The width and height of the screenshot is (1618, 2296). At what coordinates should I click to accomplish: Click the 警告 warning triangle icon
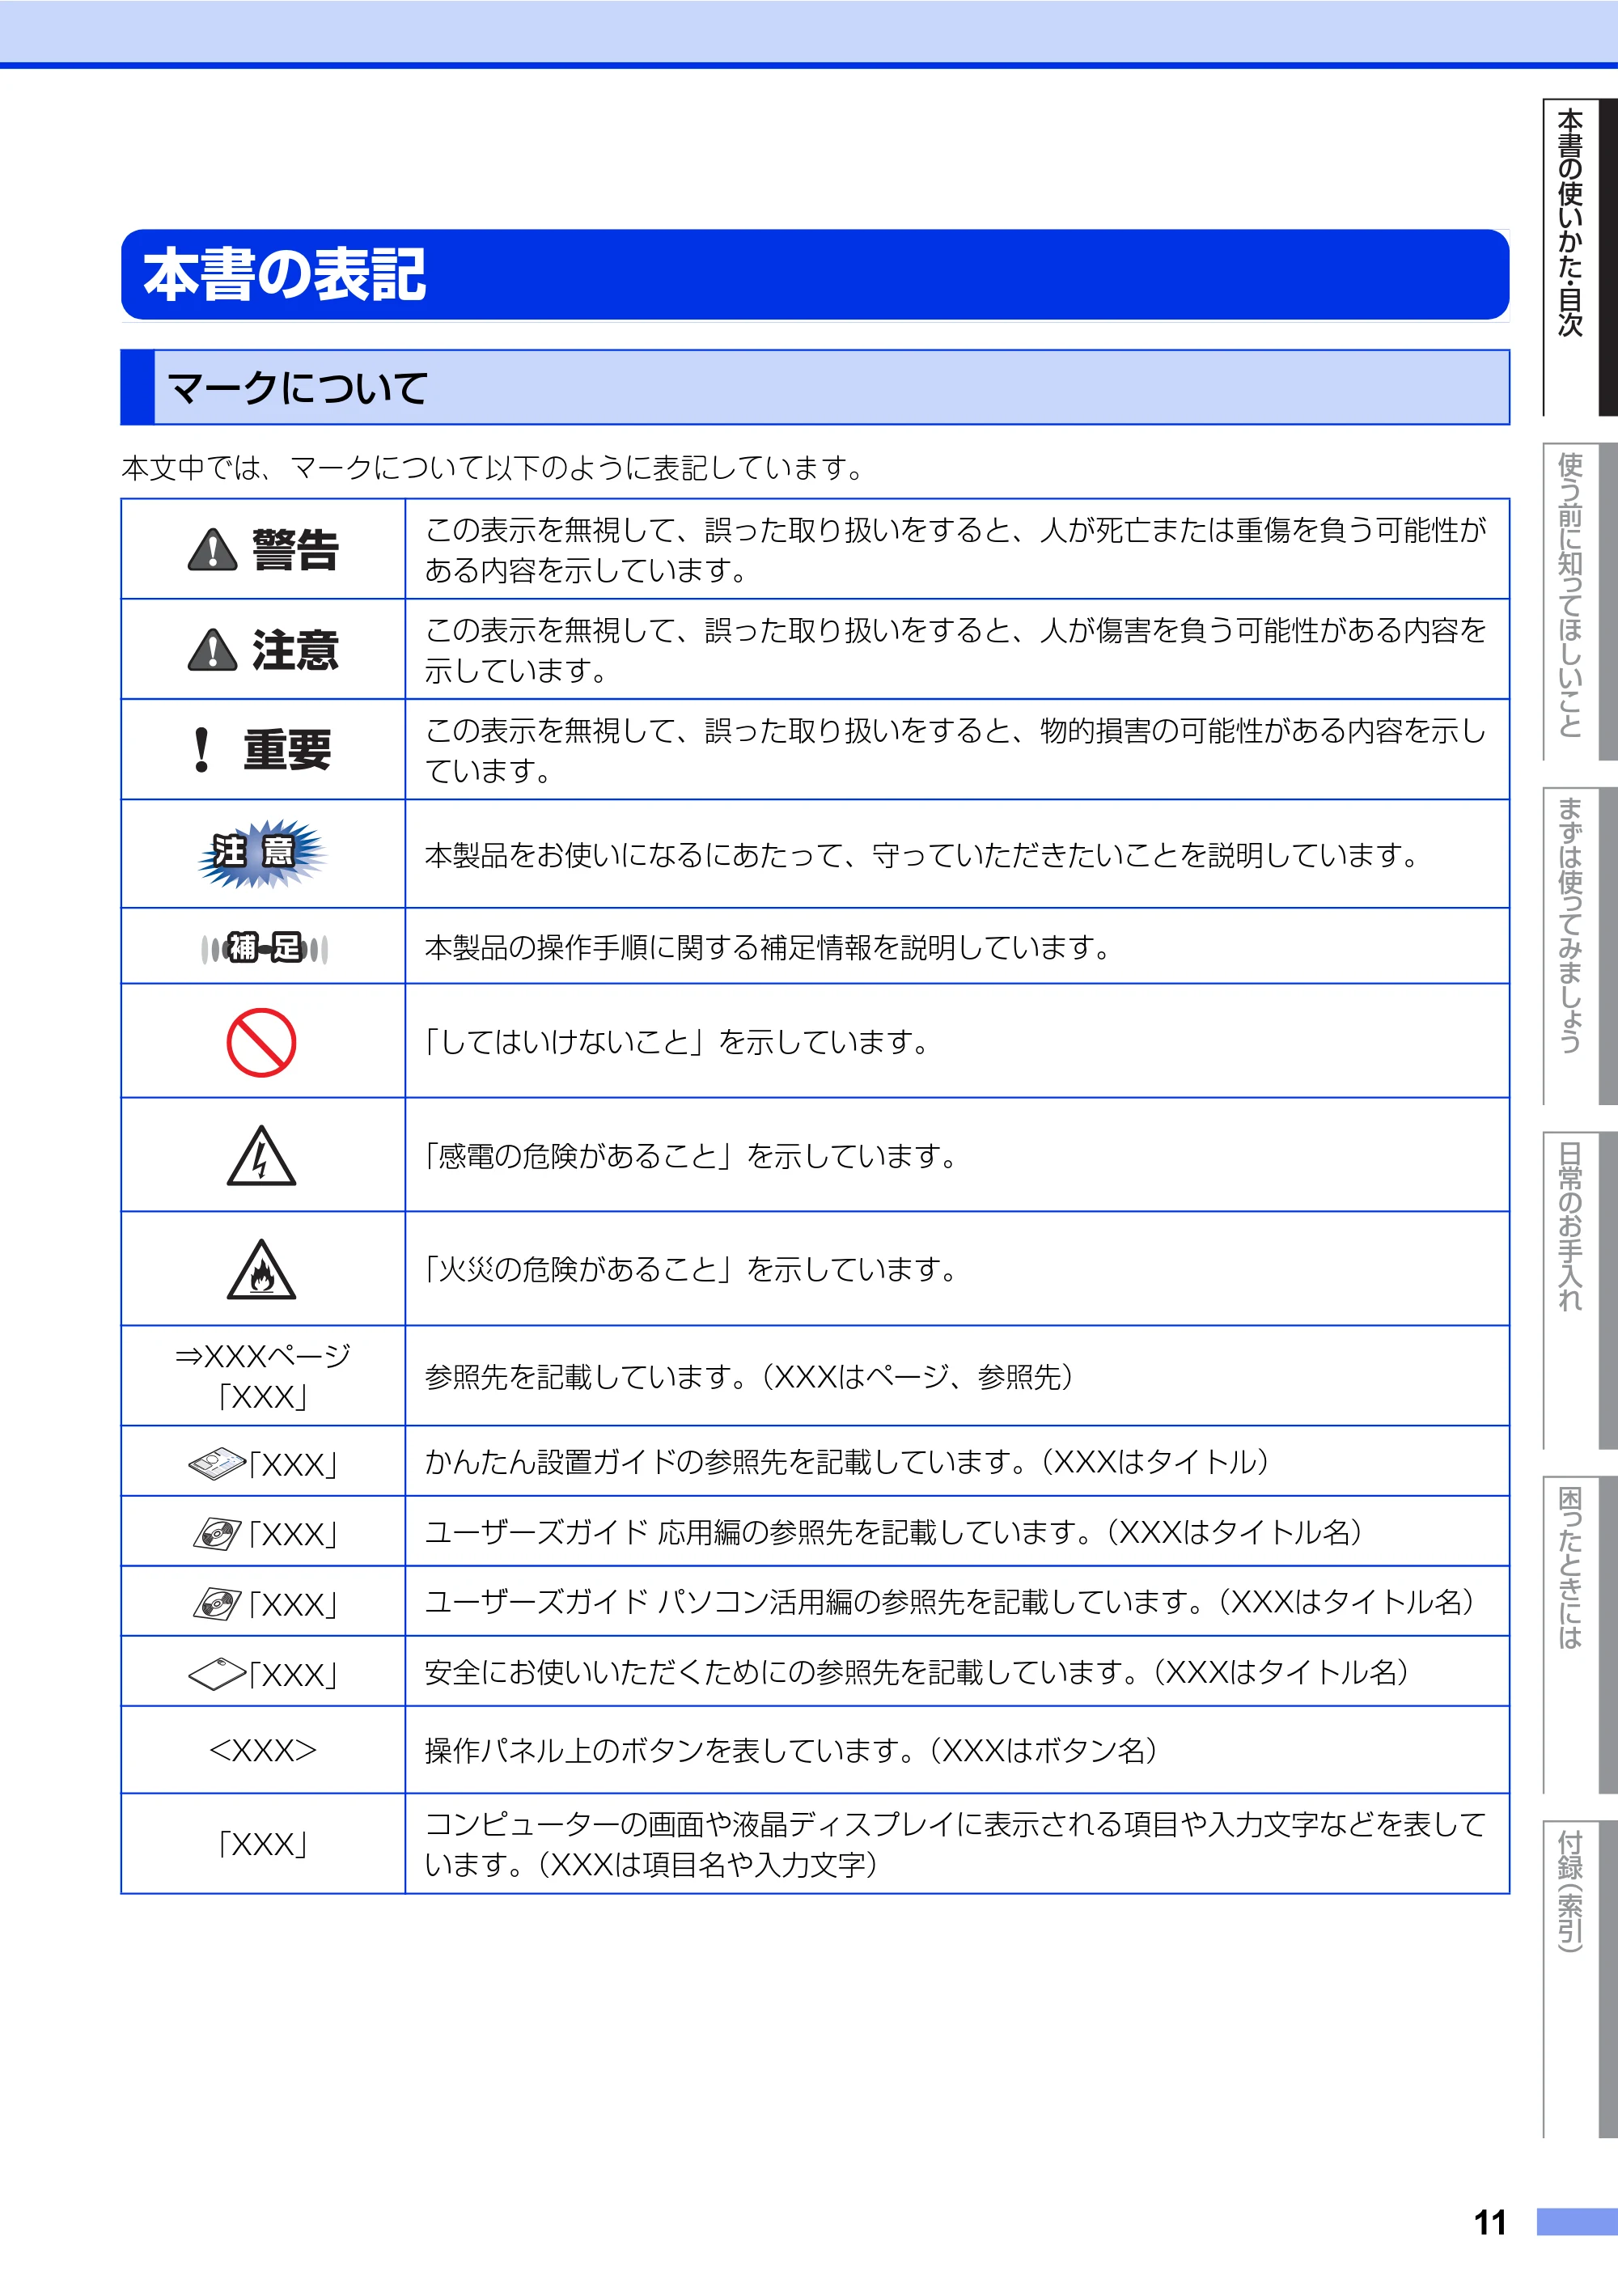coord(212,550)
